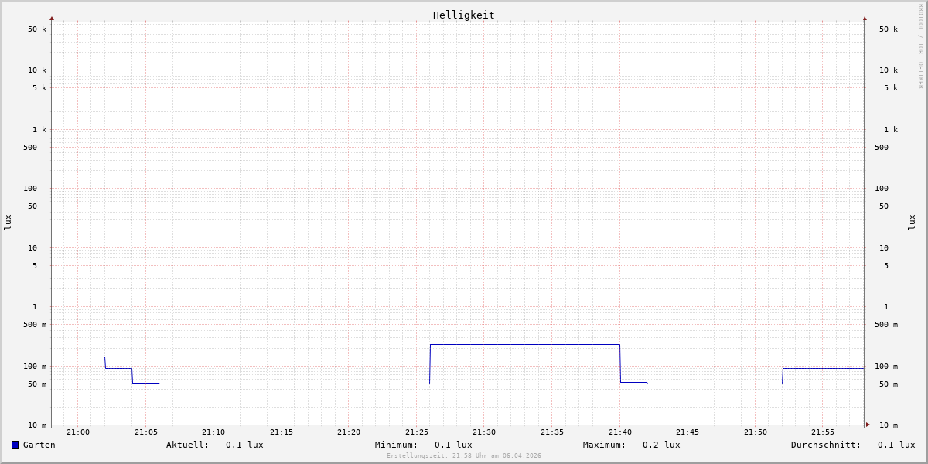Image resolution: width=928 pixels, height=464 pixels.
Task: Click the 21:25 time axis label
Action: point(417,432)
